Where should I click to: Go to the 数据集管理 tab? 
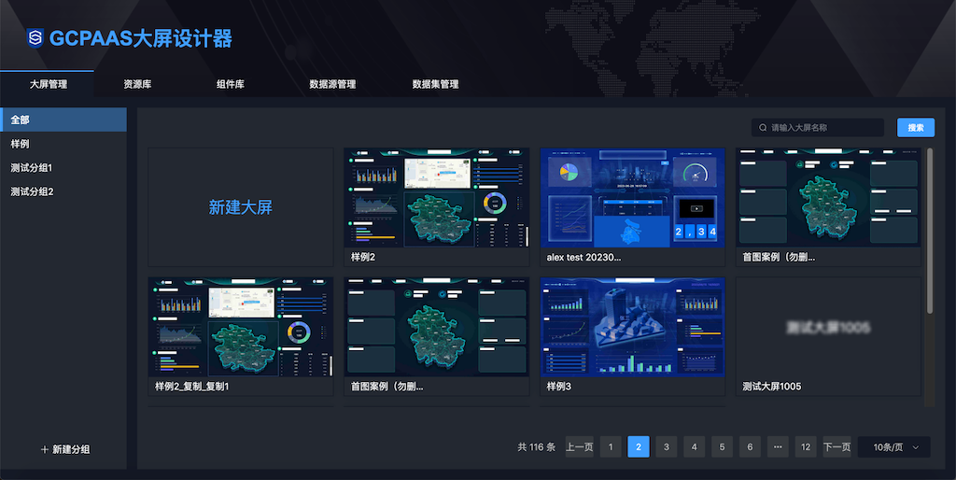[435, 84]
